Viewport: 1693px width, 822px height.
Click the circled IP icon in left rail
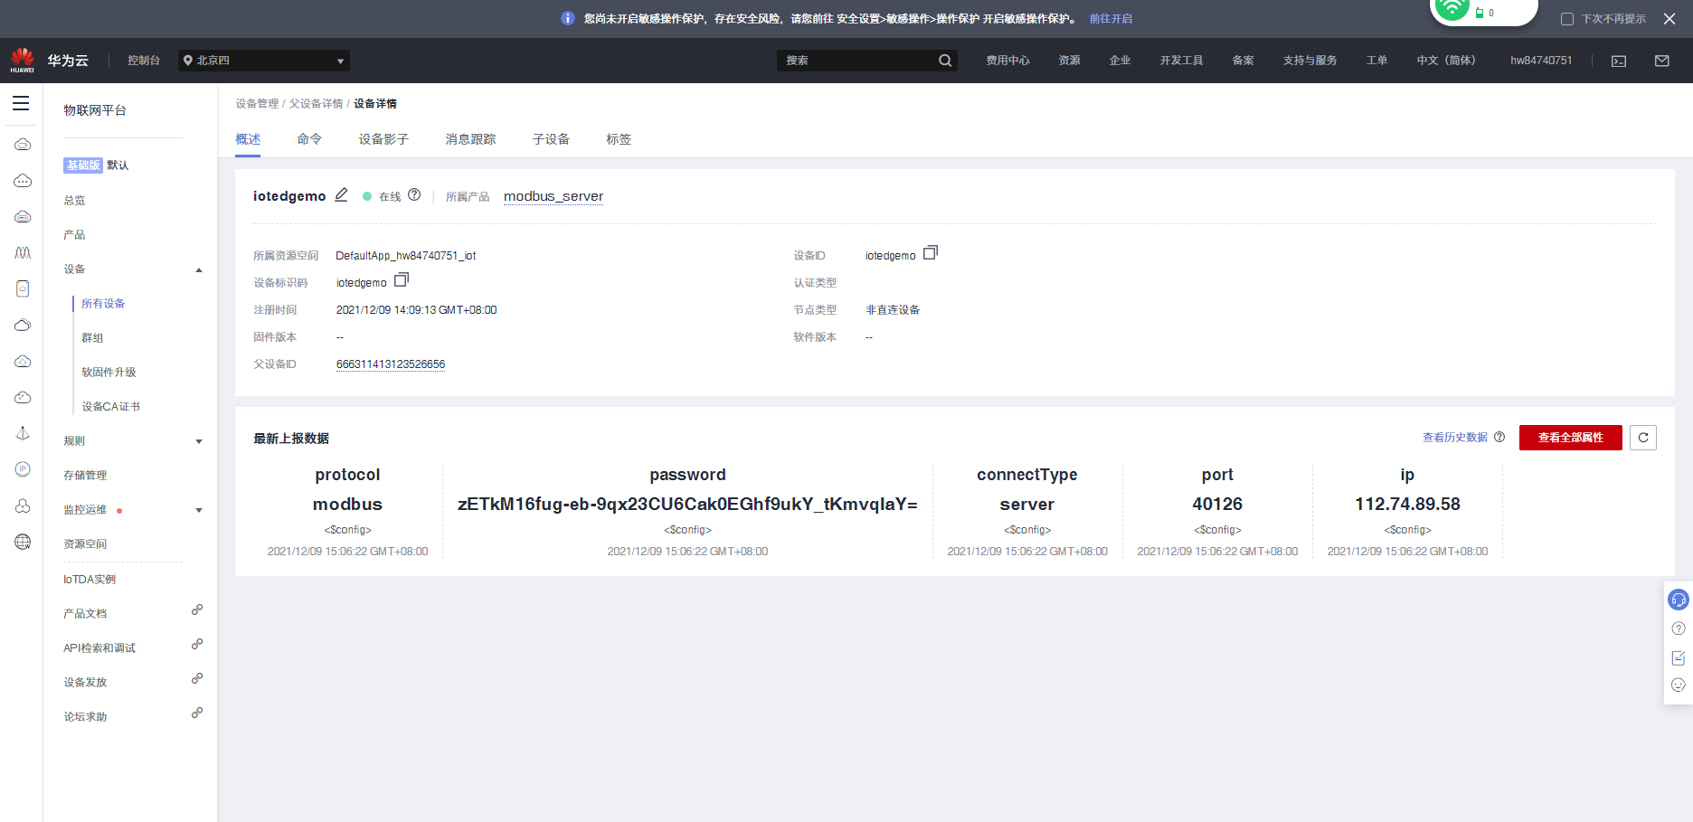pos(23,469)
